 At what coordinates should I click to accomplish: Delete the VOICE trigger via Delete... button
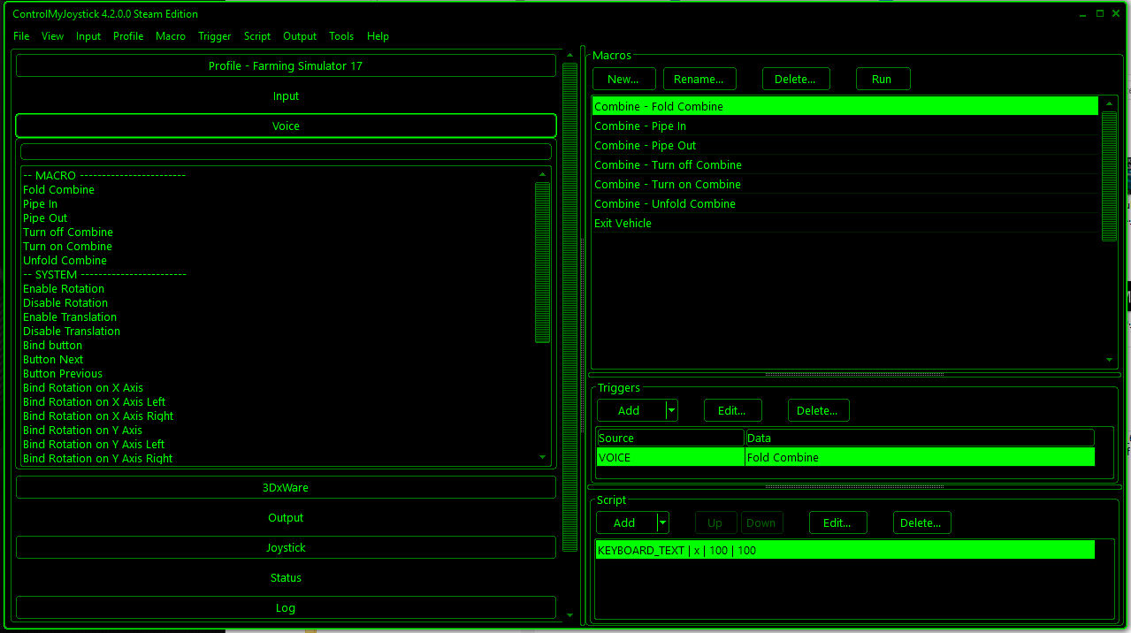(x=818, y=410)
